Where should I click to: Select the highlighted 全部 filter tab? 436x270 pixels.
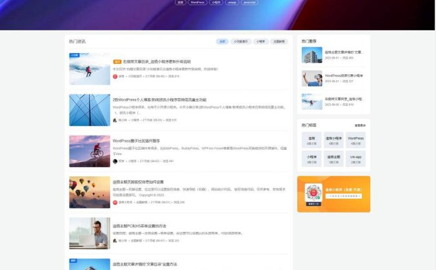pyautogui.click(x=222, y=41)
